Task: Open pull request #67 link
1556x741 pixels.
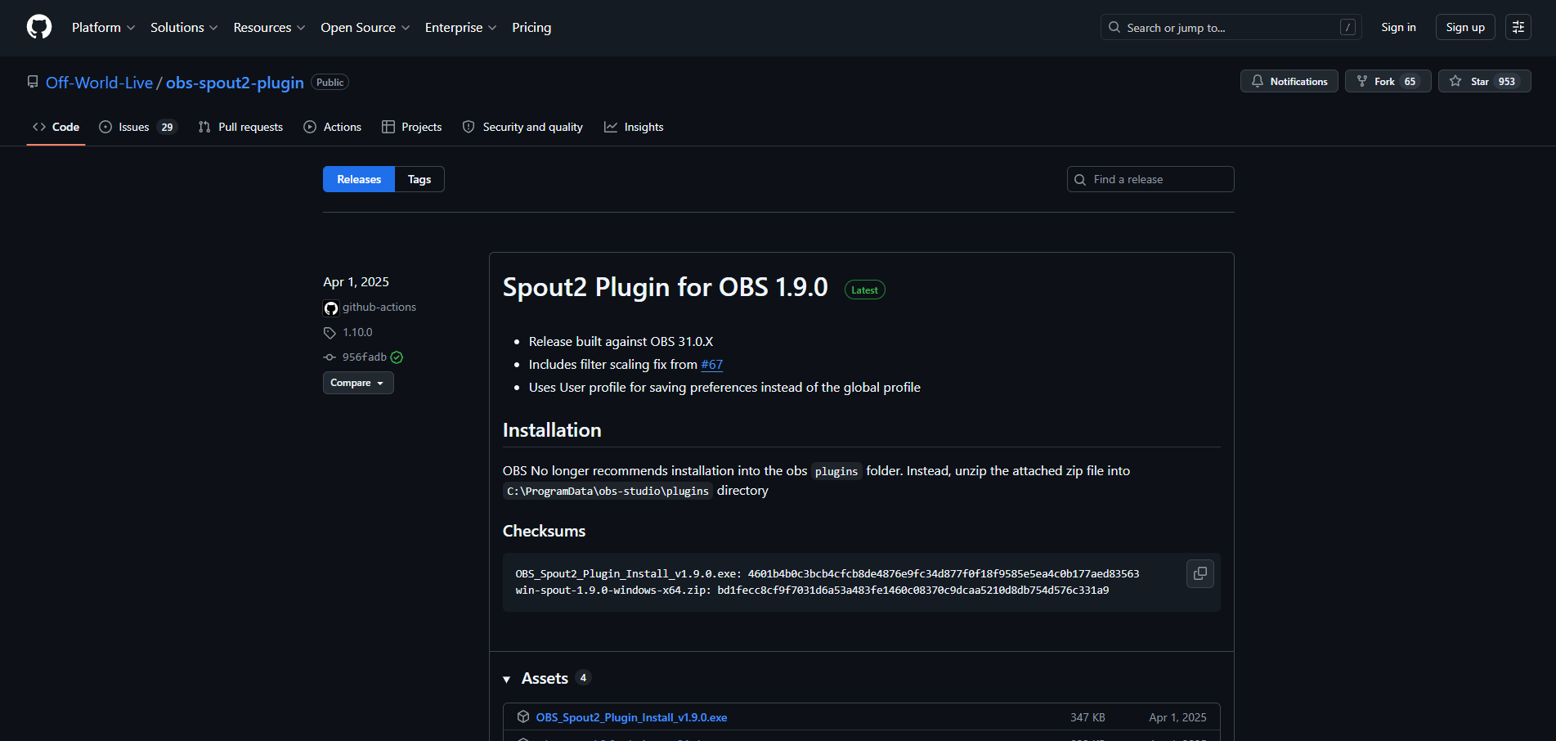Action: [x=712, y=364]
